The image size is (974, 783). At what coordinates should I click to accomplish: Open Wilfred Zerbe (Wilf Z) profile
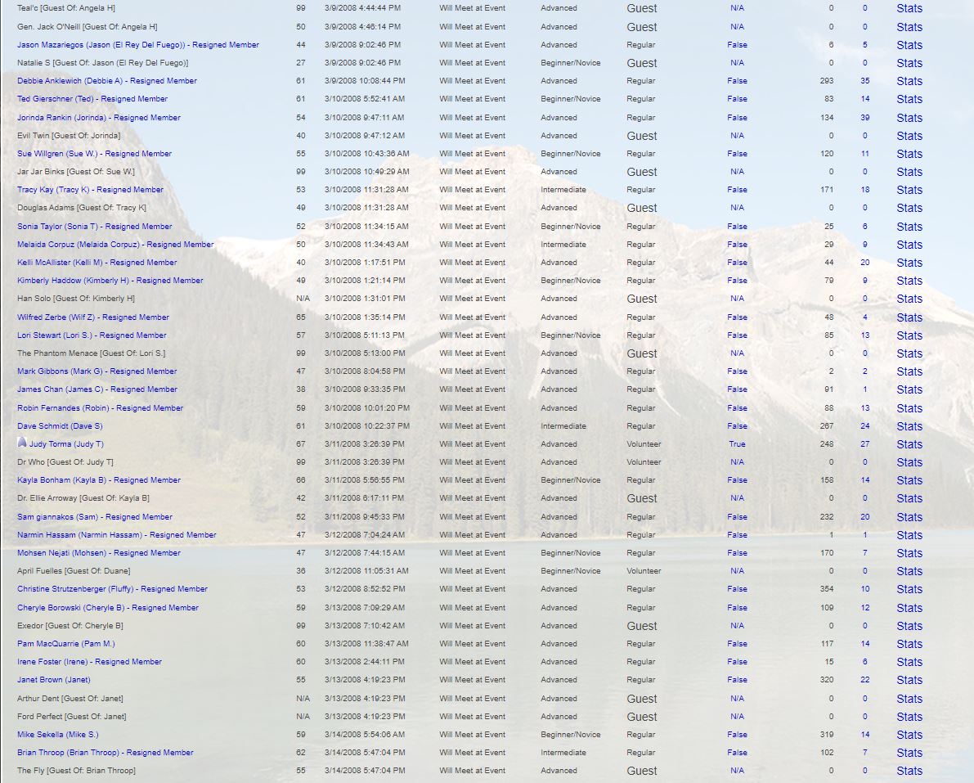pyautogui.click(x=93, y=317)
